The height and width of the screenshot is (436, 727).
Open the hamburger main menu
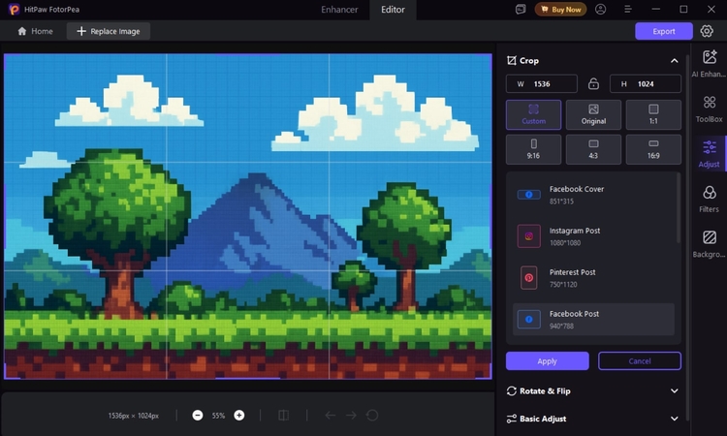coord(628,10)
